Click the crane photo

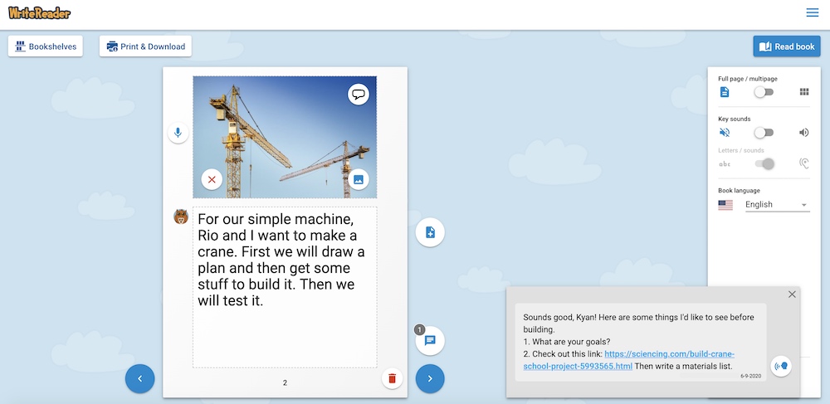[x=284, y=137]
